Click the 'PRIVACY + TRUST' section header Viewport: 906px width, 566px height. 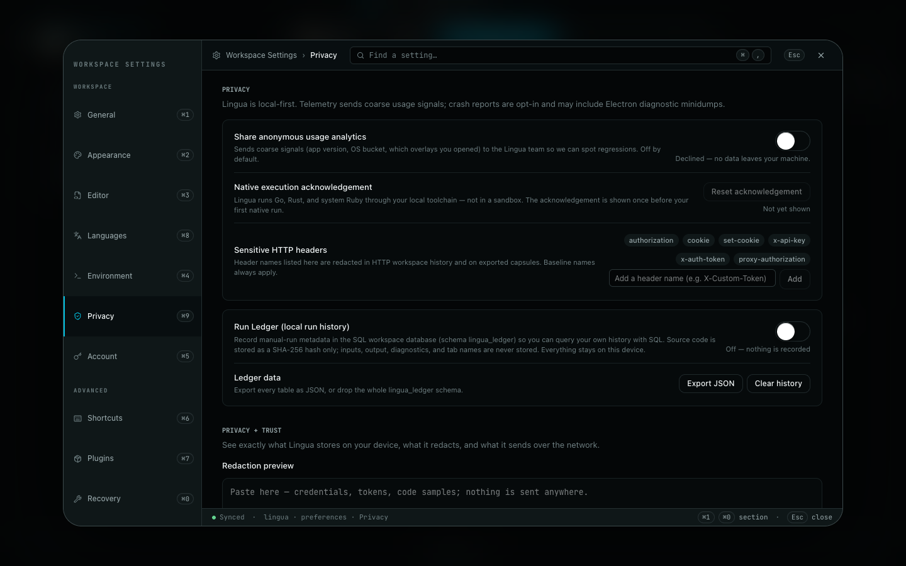click(x=252, y=431)
